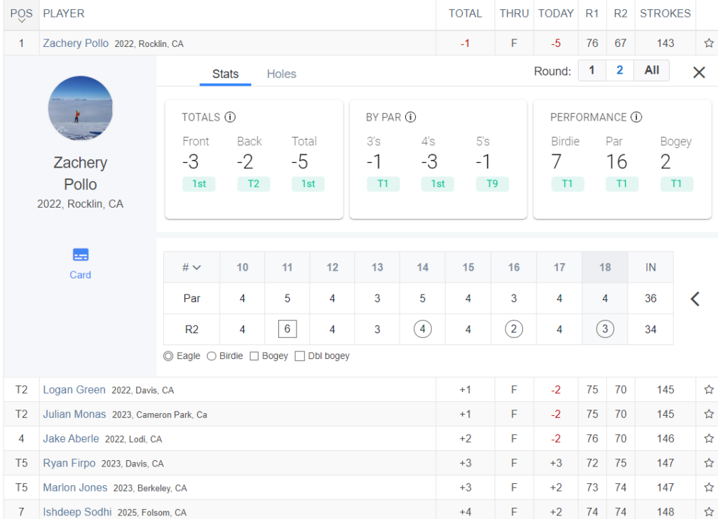Click the Front nine 1st rank badge
This screenshot has height=519, width=718.
coord(198,184)
